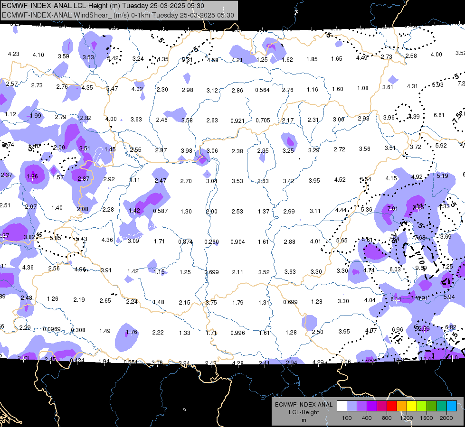Screen dimensions: 465x427
Task: Click the wind shear value '9.69'
Action: (x=421, y=268)
